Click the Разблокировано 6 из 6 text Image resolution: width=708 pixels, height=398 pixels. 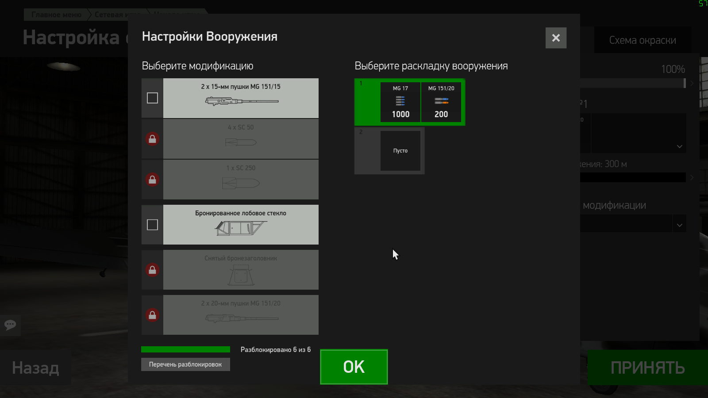coord(276,350)
